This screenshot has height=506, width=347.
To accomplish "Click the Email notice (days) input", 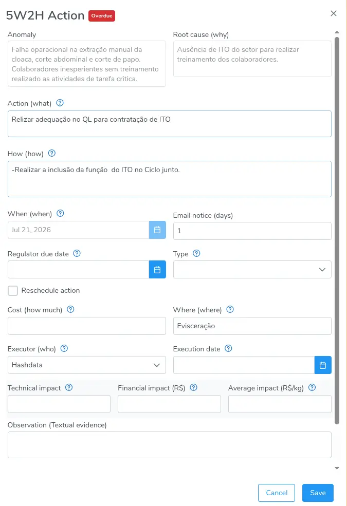I will [252, 231].
